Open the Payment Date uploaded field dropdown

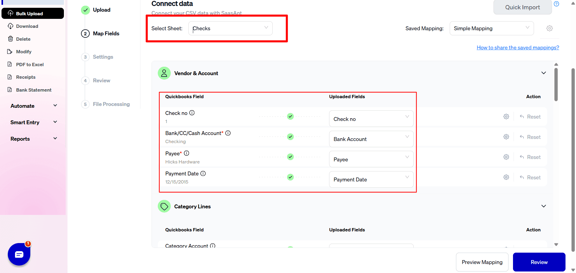(371, 179)
